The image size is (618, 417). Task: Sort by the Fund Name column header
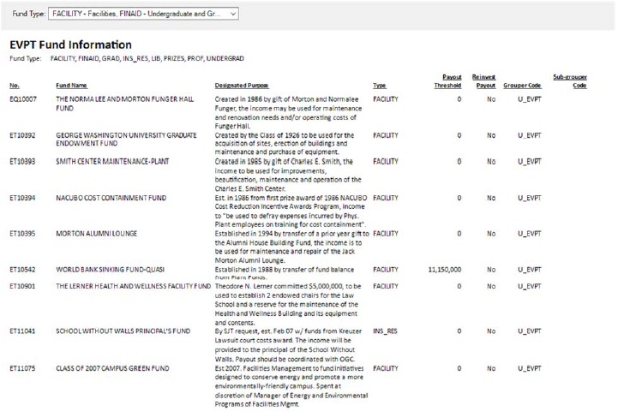point(71,86)
